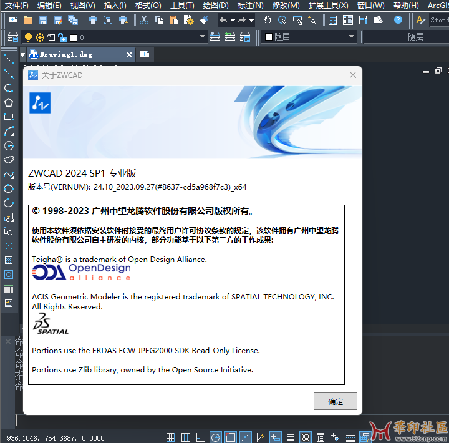Viewport: 449px width, 443px height.
Task: Toggle Grid display in status bar
Action: pyautogui.click(x=186, y=437)
